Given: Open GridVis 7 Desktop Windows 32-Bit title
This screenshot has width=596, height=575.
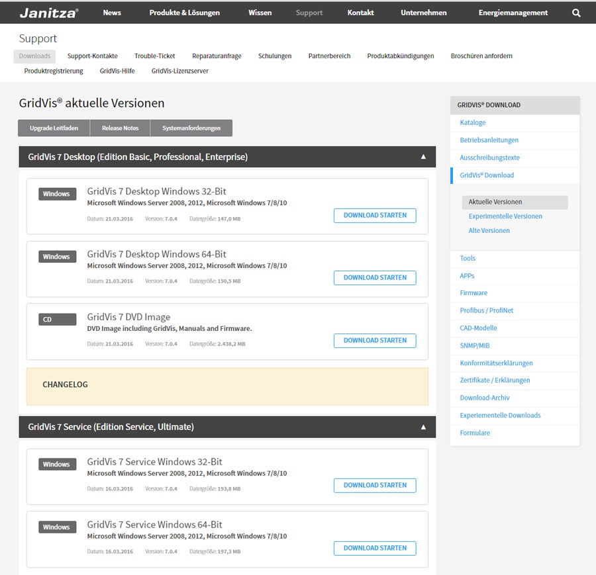Looking at the screenshot, I should (x=156, y=191).
